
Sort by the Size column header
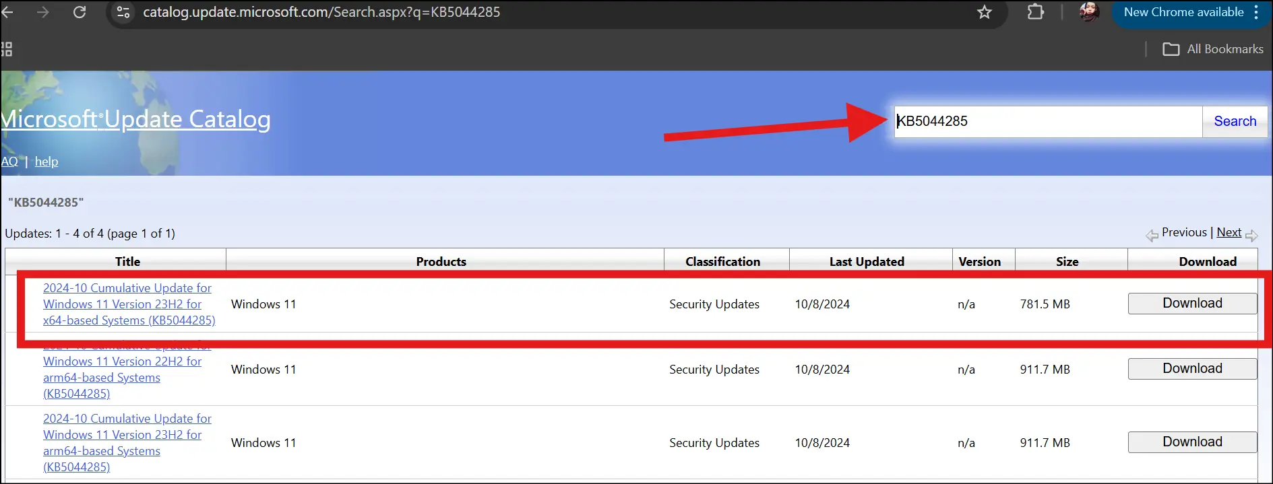point(1067,262)
